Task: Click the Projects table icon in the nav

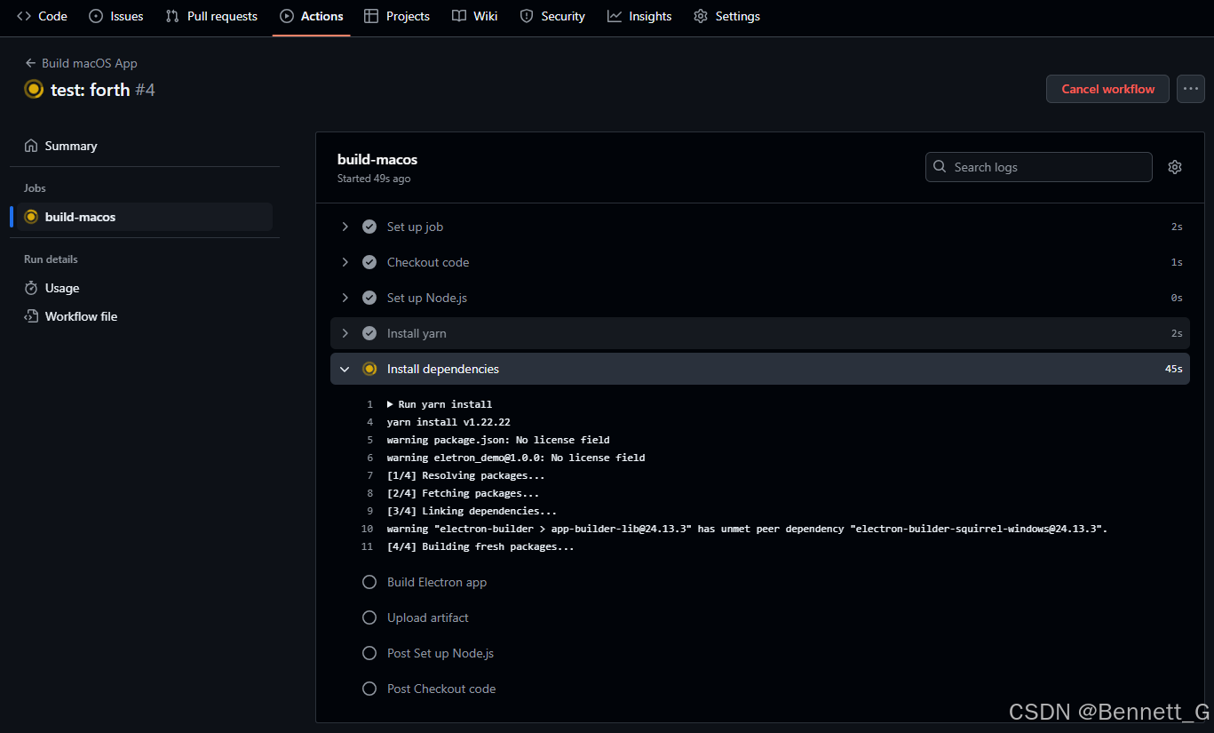Action: tap(371, 16)
